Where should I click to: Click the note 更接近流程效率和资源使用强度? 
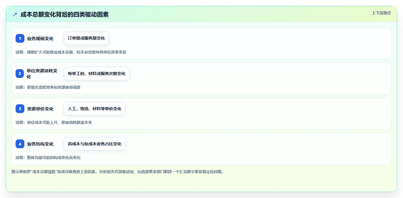pyautogui.click(x=48, y=87)
